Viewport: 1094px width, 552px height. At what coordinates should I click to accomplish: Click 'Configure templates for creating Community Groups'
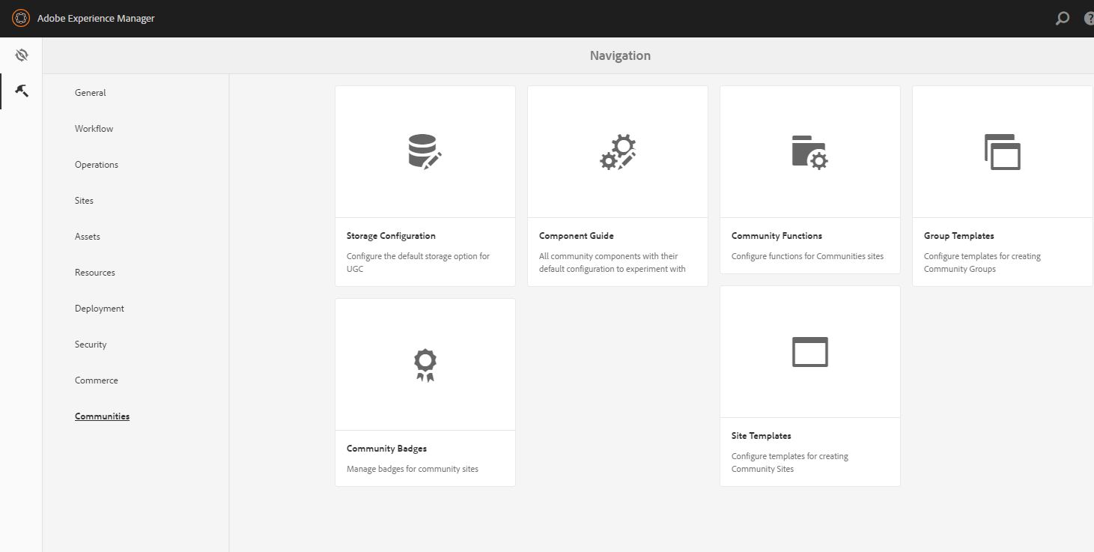[982, 262]
